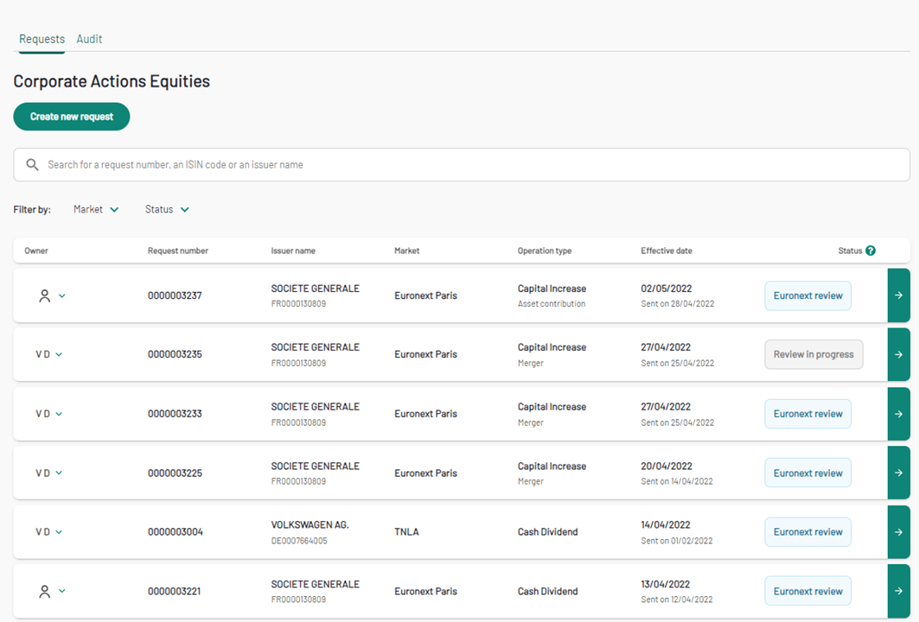Click Sent on 12/04/2022 text
This screenshot has height=622, width=919.
tap(677, 600)
